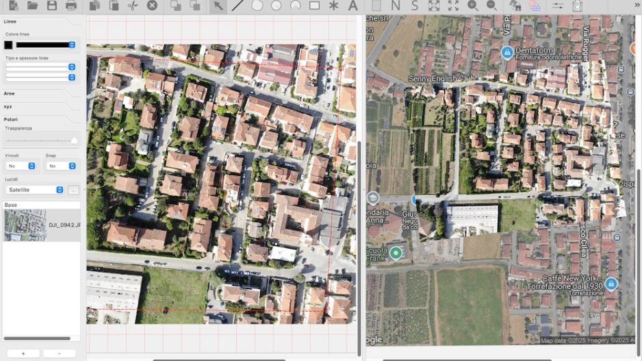Click the black line color swatch

click(8, 45)
